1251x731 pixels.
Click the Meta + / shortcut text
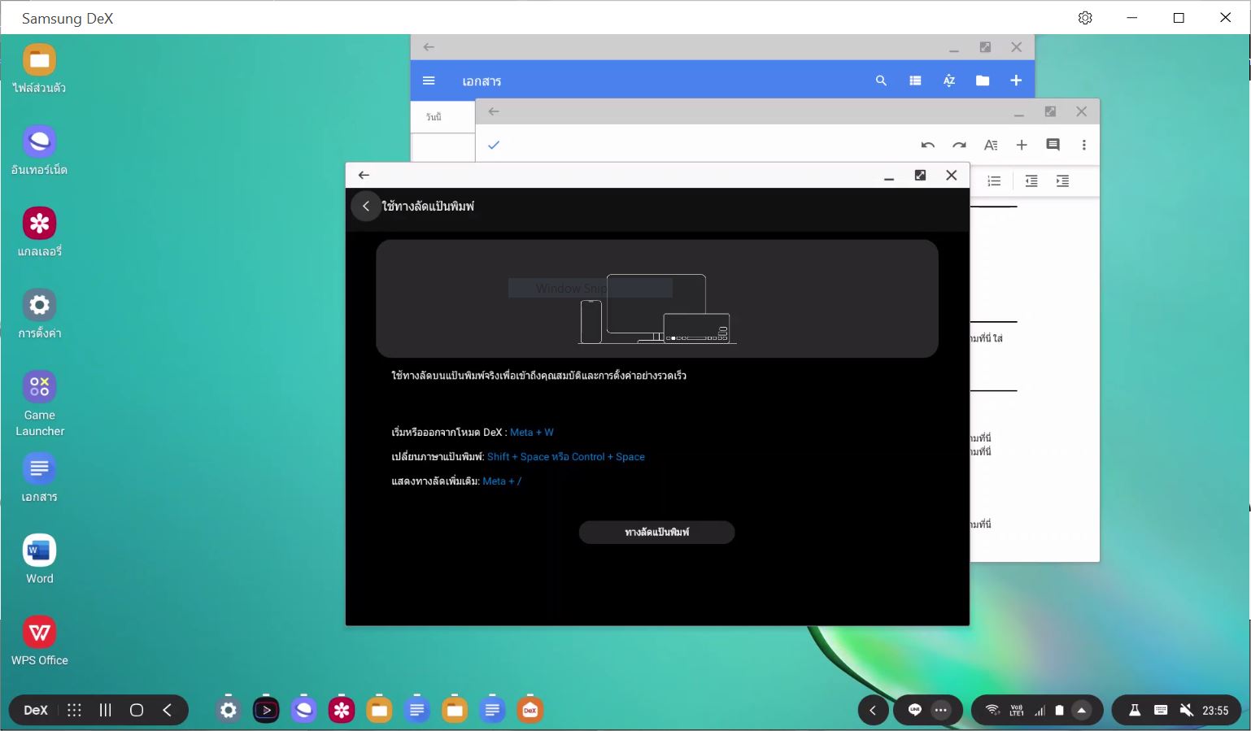(x=502, y=481)
